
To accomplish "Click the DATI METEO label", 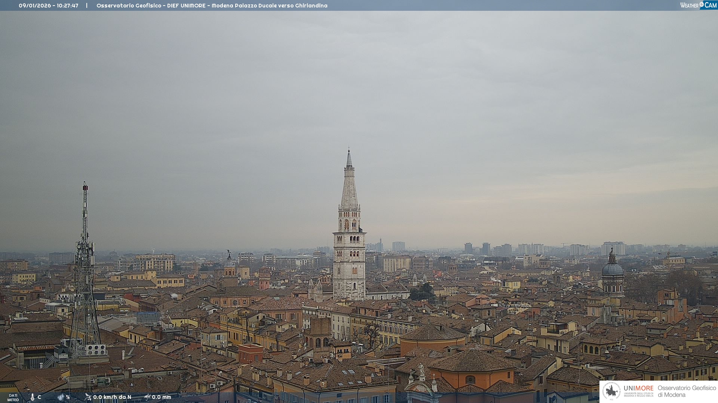I will (x=13, y=397).
